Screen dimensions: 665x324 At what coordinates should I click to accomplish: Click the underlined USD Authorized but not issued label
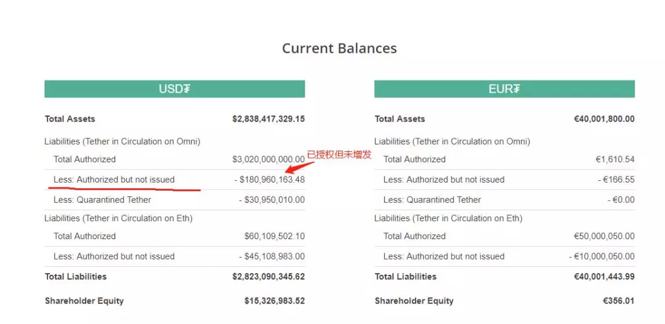114,180
